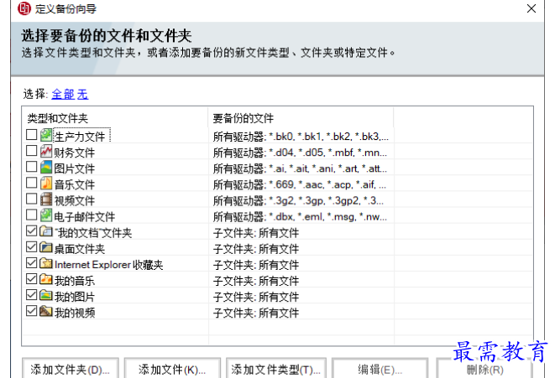Sort by the 类型和文件夹 column header
Image resolution: width=555 pixels, height=378 pixels.
(x=115, y=118)
